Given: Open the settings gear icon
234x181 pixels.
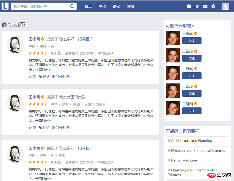Looking at the screenshot, I should 213,6.
